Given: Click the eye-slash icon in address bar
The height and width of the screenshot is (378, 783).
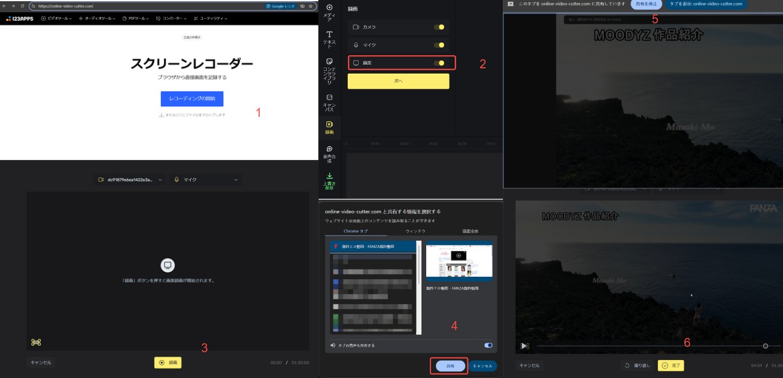Looking at the screenshot, I should [x=302, y=6].
